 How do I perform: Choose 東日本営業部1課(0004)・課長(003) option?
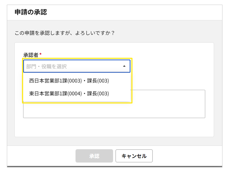pos(69,93)
